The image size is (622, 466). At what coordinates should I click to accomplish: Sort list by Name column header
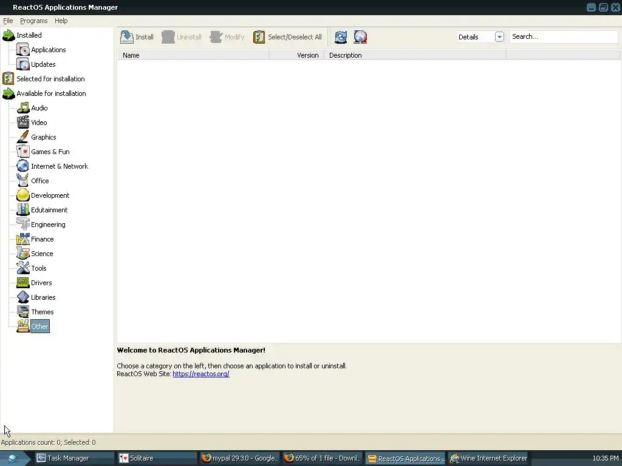[x=193, y=55]
